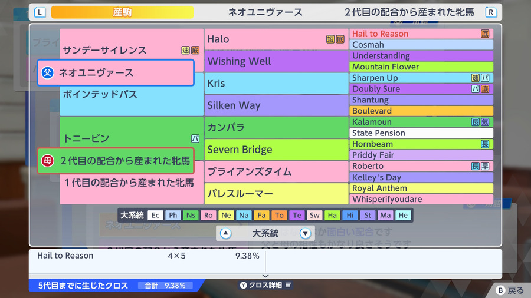
Task: Click the 底 badge on Halo
Action: coord(340,39)
